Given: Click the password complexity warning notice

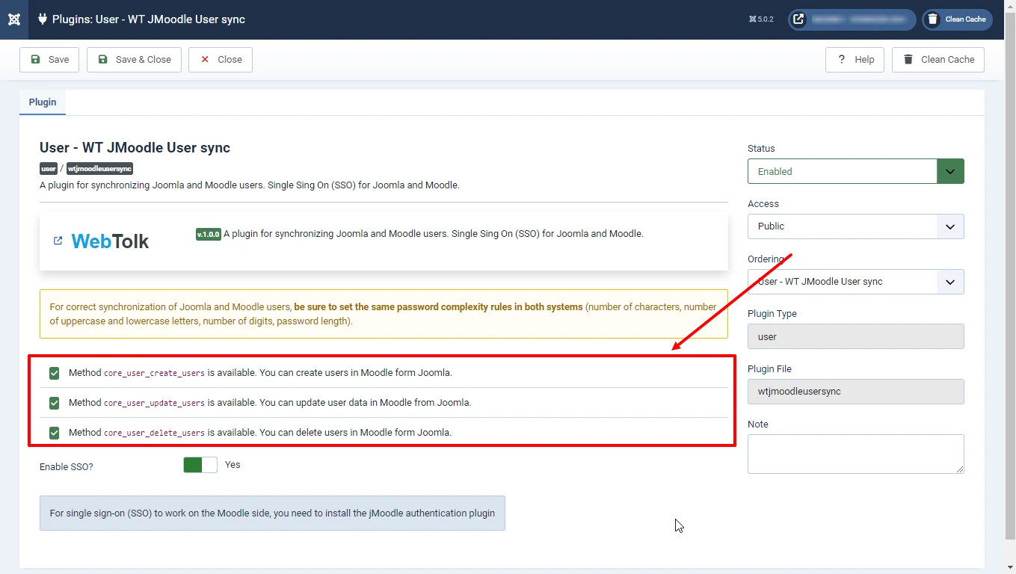Looking at the screenshot, I should pos(384,314).
